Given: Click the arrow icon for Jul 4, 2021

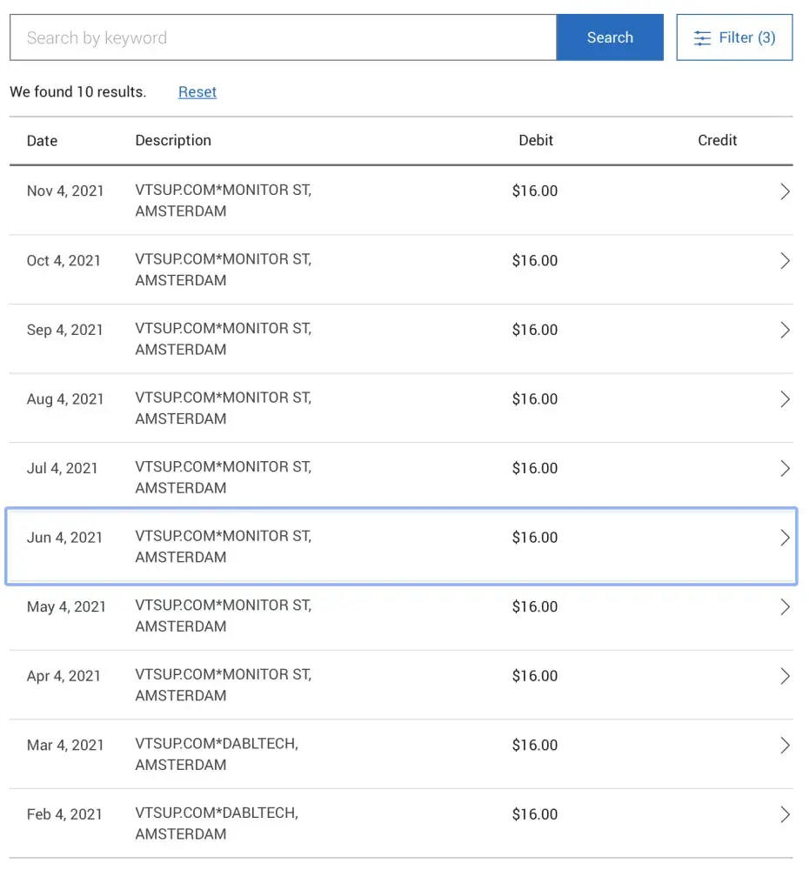Looking at the screenshot, I should pyautogui.click(x=785, y=469).
